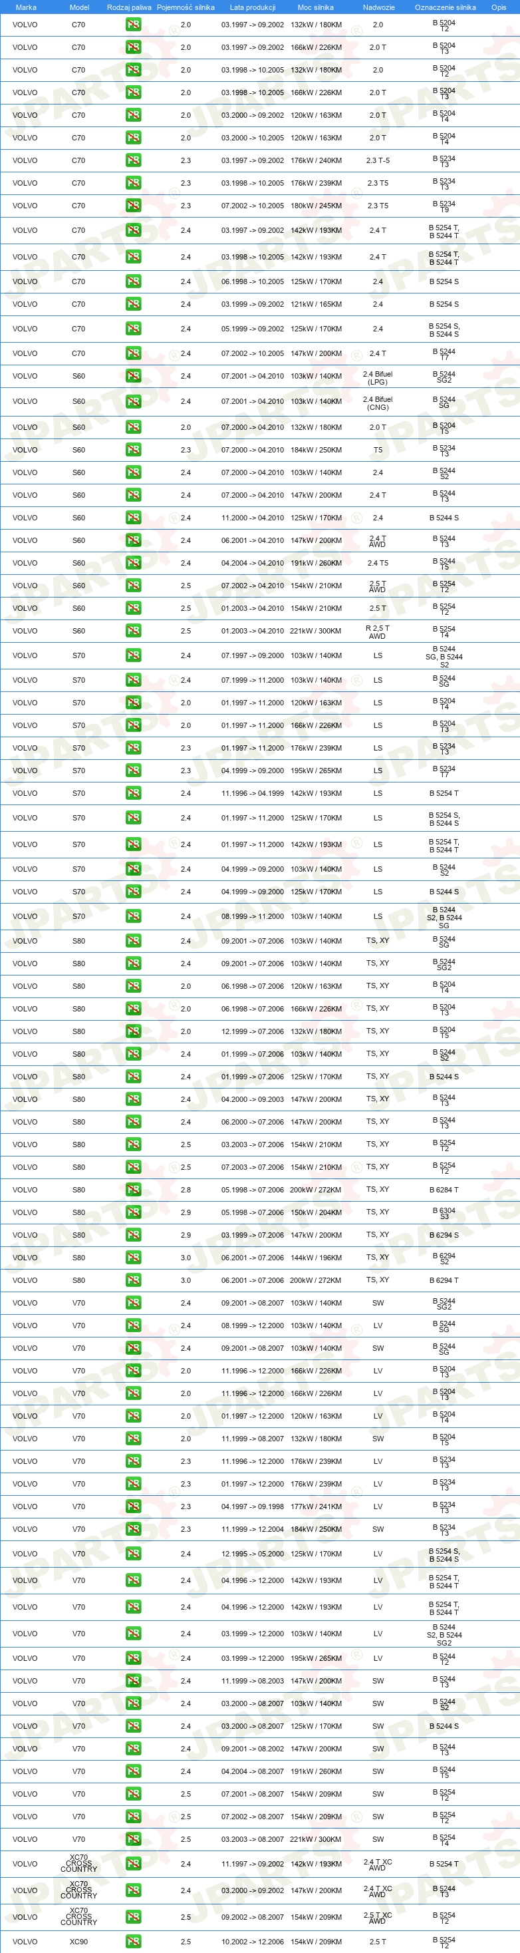This screenshot has height=1953, width=520.
Task: Click the Opis column header
Action: point(499,7)
